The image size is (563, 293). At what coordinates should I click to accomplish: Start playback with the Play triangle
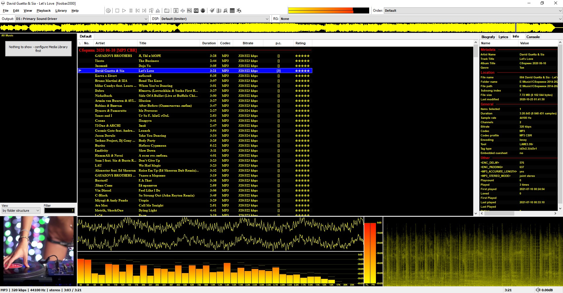point(124,11)
